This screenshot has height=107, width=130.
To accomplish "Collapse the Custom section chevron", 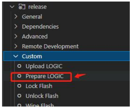I will [x=16, y=56].
